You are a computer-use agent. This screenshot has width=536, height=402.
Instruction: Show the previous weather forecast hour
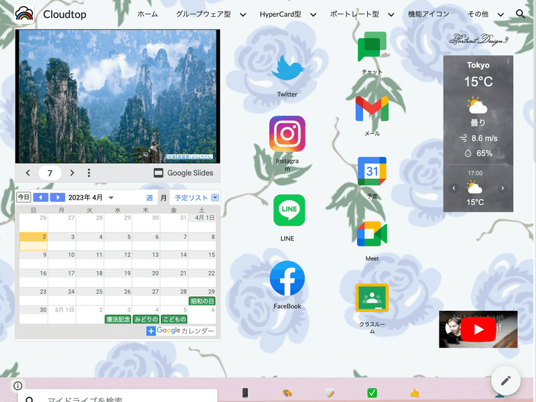(454, 188)
